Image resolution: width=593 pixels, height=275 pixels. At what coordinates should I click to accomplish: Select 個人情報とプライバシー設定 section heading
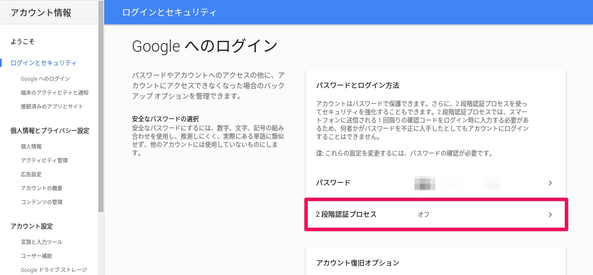[50, 130]
